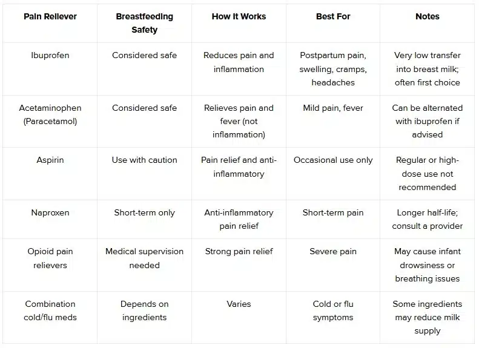The height and width of the screenshot is (348, 479).
Task: Click the Cold or flu symptoms cell
Action: [x=333, y=310]
